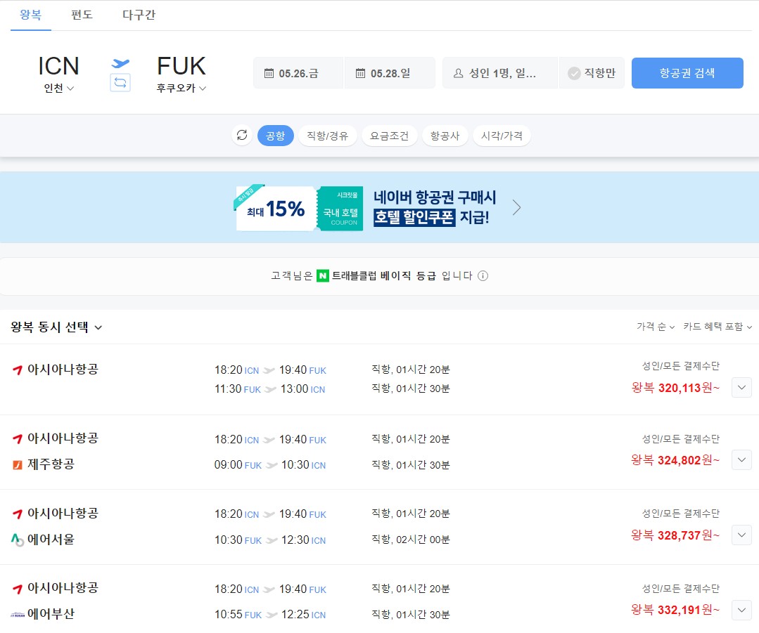Open the 가격 순 sort dropdown
Viewport: 759px width, 633px height.
(x=656, y=327)
